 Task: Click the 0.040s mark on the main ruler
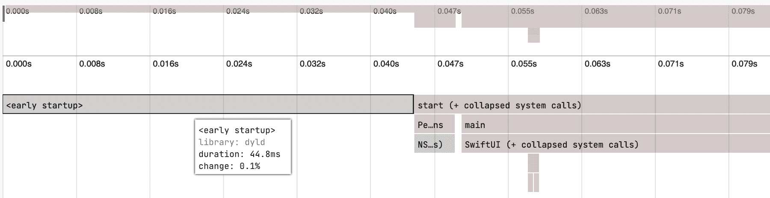tap(386, 64)
